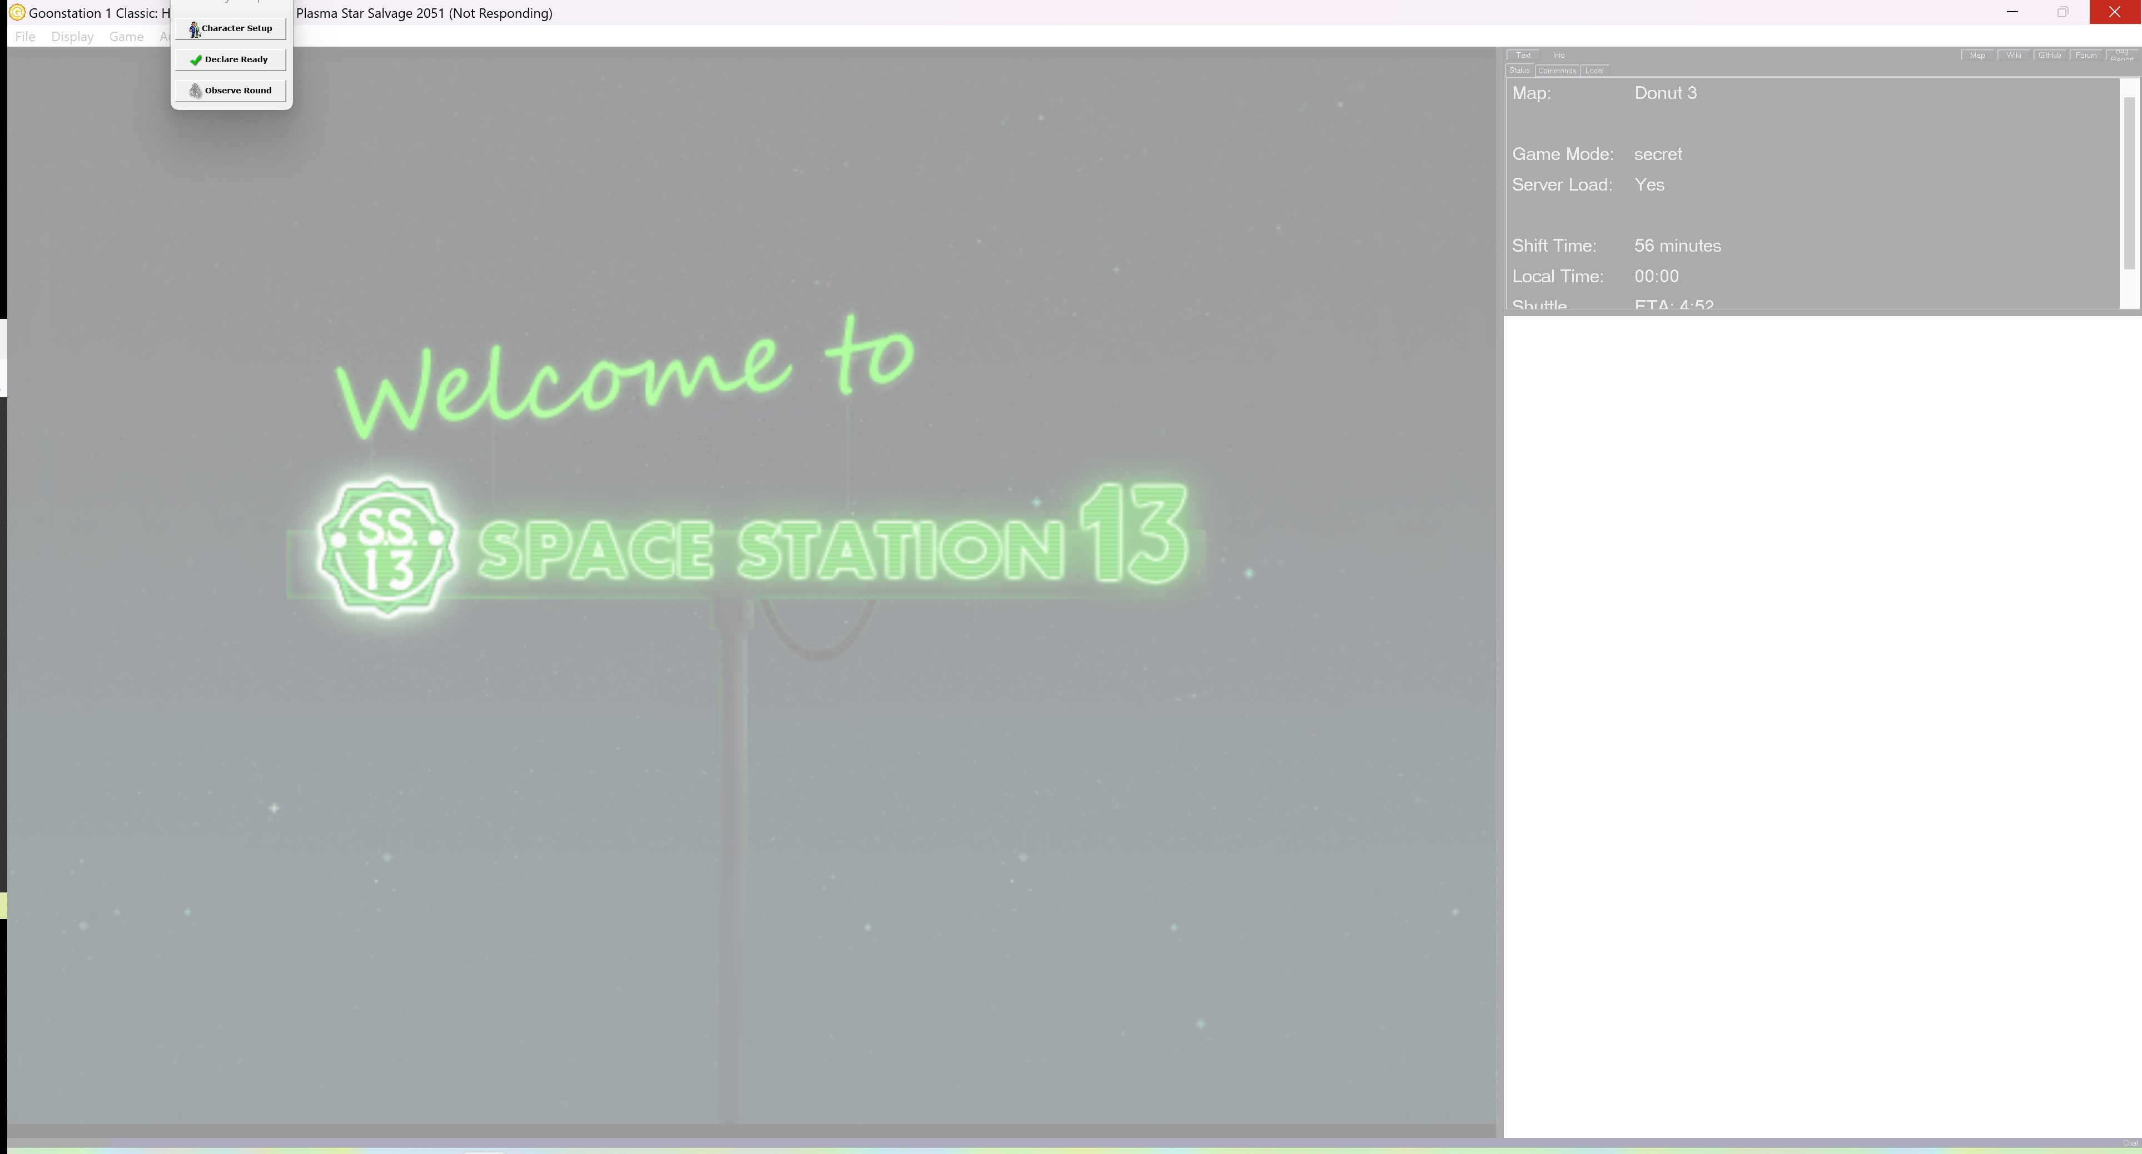
Task: Switch to the Info tab
Action: coord(1559,55)
